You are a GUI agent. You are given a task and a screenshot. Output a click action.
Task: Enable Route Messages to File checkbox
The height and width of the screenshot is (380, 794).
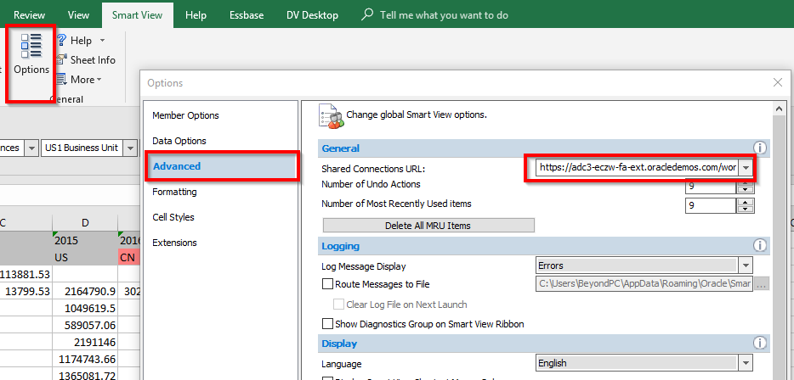pyautogui.click(x=327, y=284)
